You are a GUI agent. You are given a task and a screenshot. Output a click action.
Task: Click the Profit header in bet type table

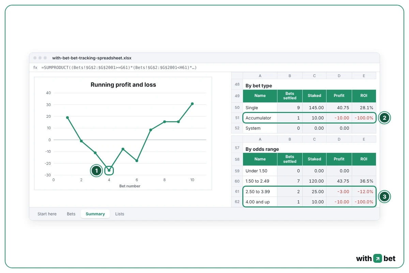coord(339,96)
